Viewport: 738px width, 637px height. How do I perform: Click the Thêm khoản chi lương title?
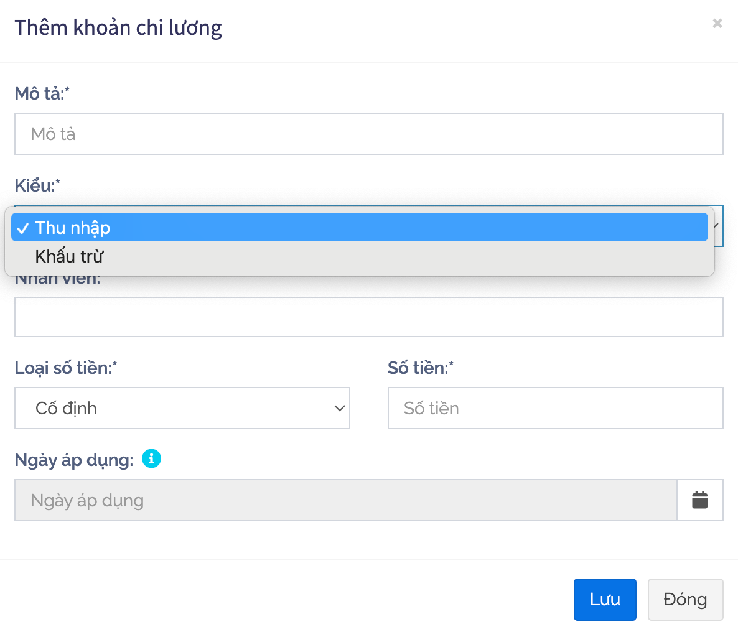[x=118, y=28]
